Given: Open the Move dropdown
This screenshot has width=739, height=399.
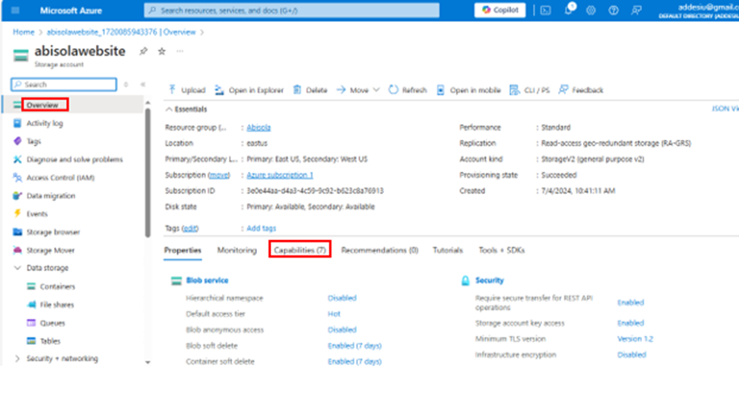Looking at the screenshot, I should tap(358, 90).
